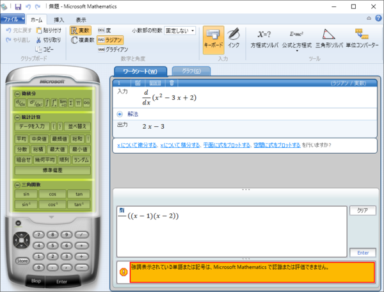Switch input to インク ink mode

(234, 38)
